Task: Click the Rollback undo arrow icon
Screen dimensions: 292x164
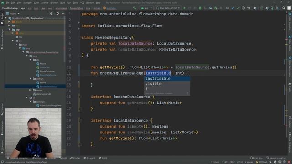Action: coord(248,8)
